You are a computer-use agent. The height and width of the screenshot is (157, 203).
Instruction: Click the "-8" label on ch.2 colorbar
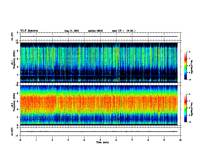pos(189,108)
